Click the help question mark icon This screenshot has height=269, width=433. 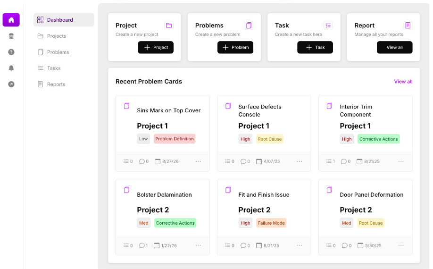pos(11,52)
